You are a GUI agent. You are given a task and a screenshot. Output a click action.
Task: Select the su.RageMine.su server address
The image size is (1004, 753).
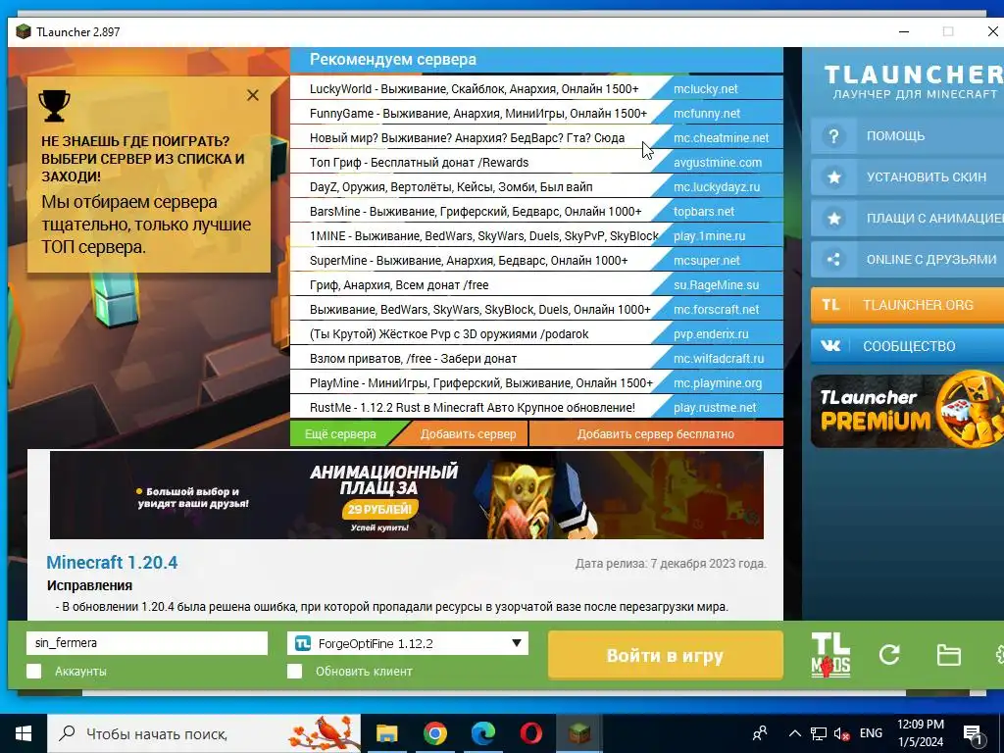tap(716, 285)
